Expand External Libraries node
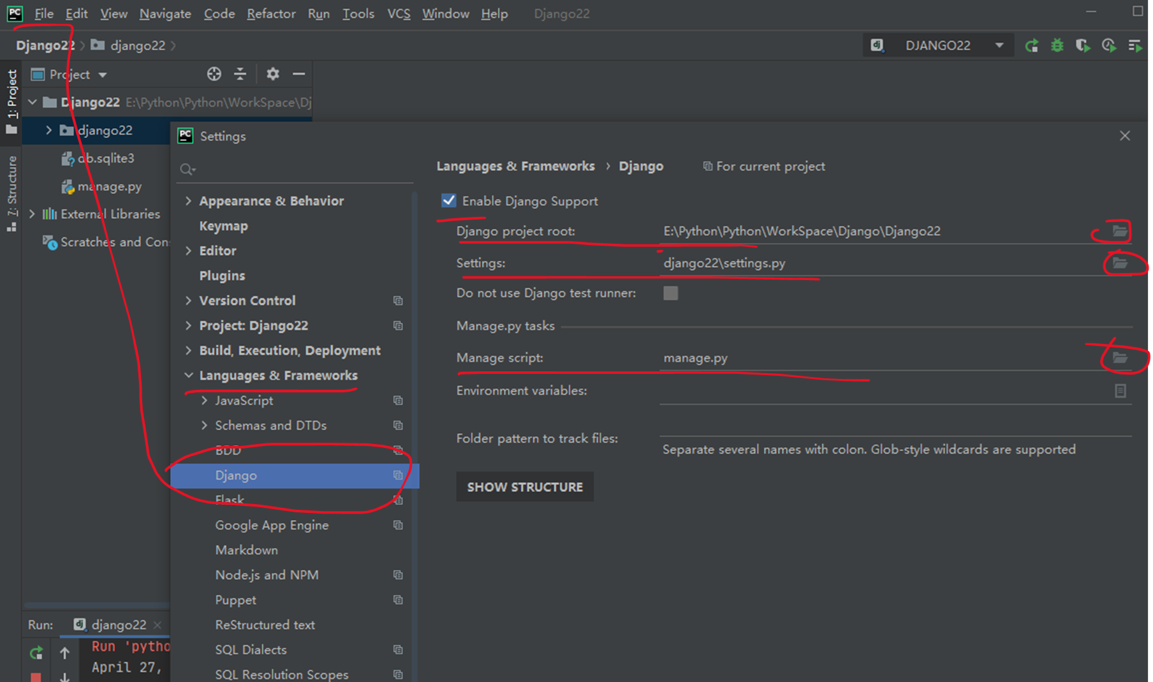 32,214
